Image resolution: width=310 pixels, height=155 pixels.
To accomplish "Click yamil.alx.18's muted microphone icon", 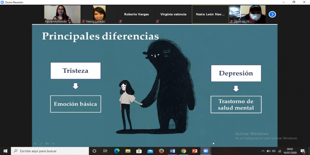I will point(231,21).
